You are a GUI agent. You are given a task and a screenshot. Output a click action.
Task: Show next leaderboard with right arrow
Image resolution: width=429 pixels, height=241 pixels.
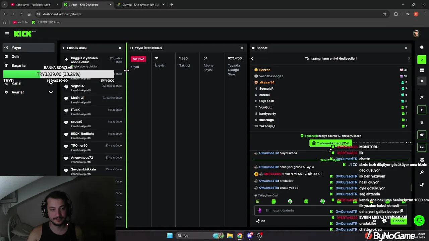[x=409, y=58]
